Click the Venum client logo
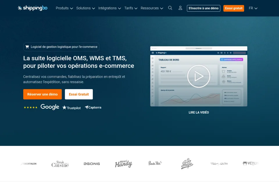The width and height of the screenshot is (279, 186). (251, 163)
